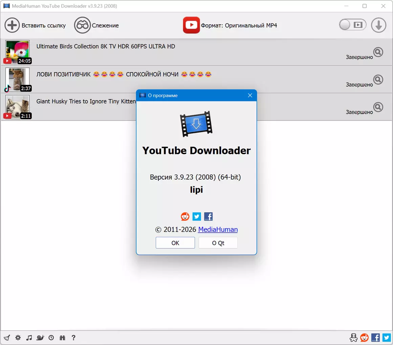Open Twitter icon in bottom bar
Screen dimensions: 393x345
click(387, 338)
